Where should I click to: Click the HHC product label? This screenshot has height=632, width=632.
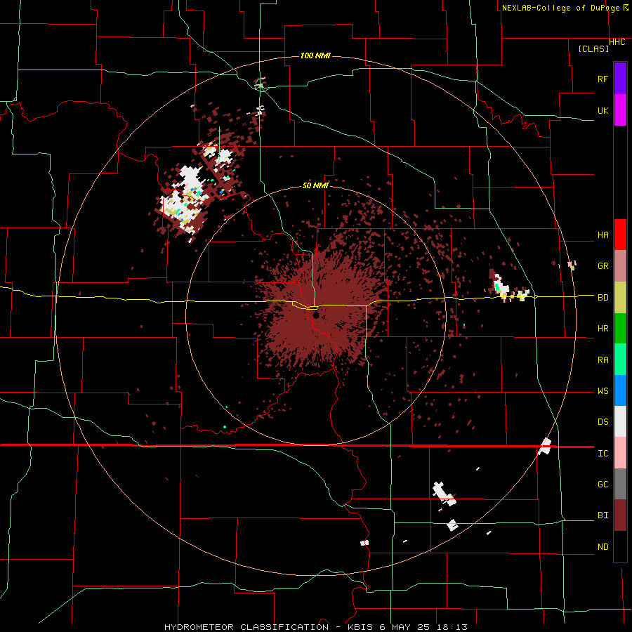[617, 42]
